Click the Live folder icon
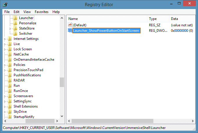This screenshot has width=198, height=133. (10, 44)
